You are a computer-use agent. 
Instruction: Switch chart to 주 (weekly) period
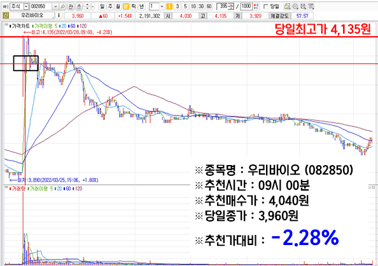pyautogui.click(x=110, y=6)
